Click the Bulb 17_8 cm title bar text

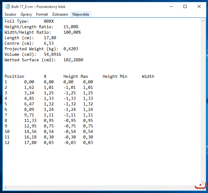pyautogui.click(x=38, y=6)
